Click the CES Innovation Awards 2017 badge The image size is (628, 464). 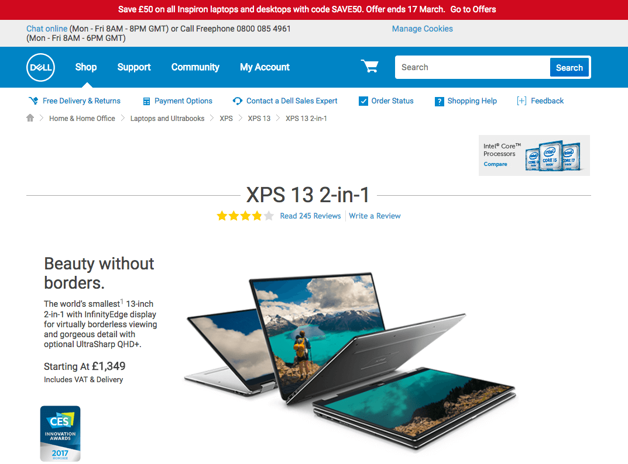(x=60, y=434)
